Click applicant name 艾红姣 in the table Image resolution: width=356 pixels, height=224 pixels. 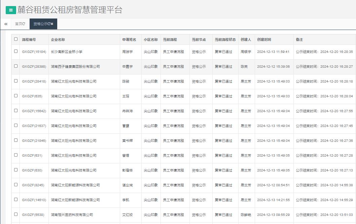pyautogui.click(x=128, y=215)
